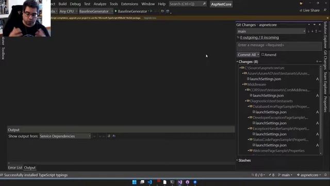The image size is (330, 186).
Task: Collapse the Diagnostics\test\testassets folder
Action: click(x=245, y=101)
